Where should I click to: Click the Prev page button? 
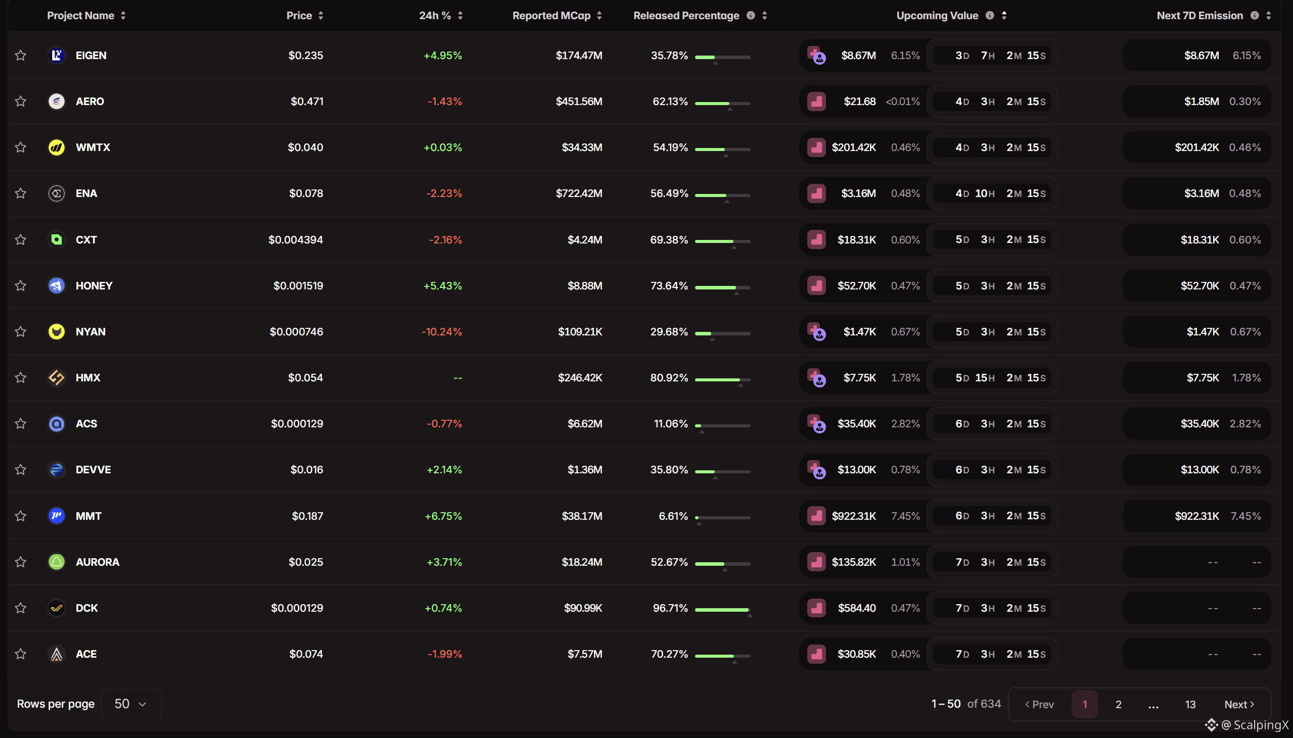pos(1039,704)
